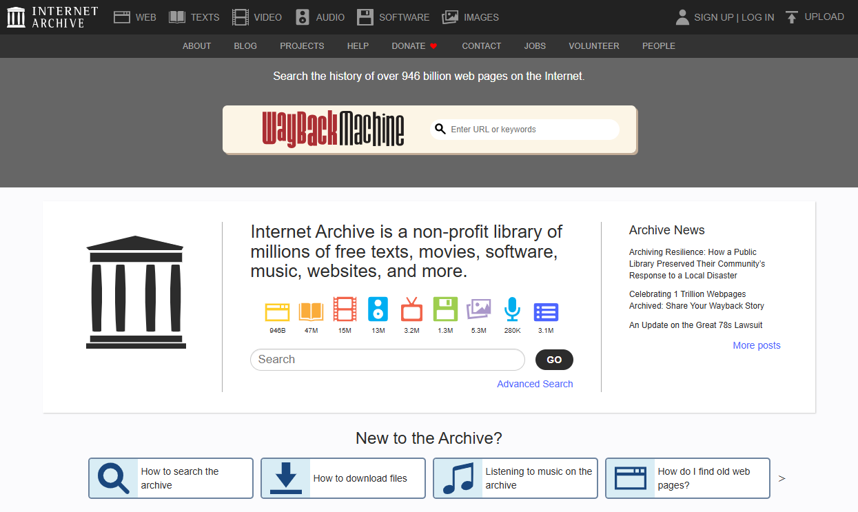Select the VOLUNTEER menu entry
Screen dimensions: 858x512
tap(593, 45)
